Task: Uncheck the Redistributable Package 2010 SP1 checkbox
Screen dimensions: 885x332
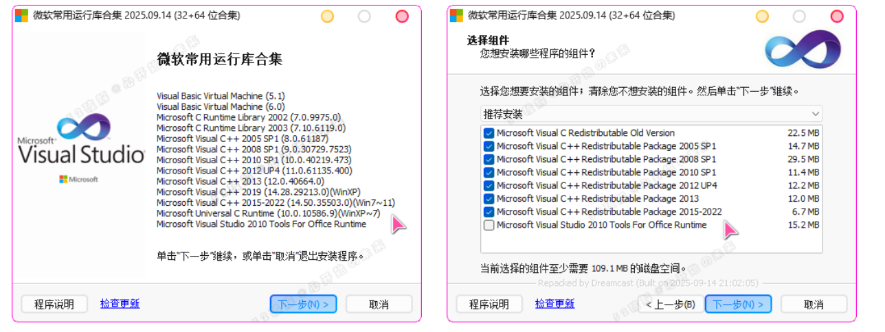Action: point(489,172)
